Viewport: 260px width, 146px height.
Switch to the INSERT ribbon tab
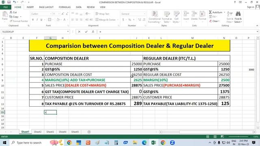(x=30, y=7)
